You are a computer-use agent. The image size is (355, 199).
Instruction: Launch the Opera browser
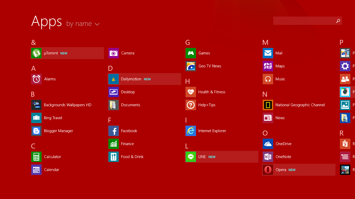pyautogui.click(x=299, y=170)
